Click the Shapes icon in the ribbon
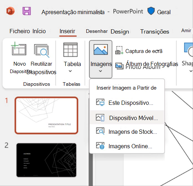Viewport: 193px width, 186px height. pyautogui.click(x=188, y=49)
